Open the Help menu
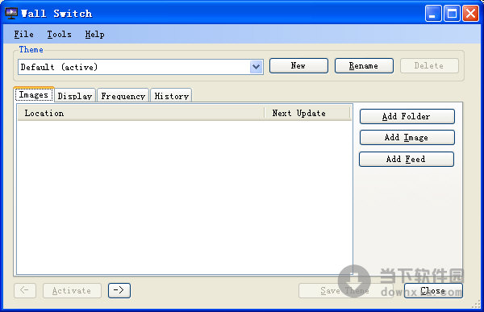484x312 pixels. [x=94, y=34]
